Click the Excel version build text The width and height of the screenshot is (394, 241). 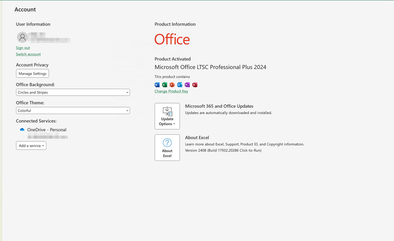[x=223, y=150]
